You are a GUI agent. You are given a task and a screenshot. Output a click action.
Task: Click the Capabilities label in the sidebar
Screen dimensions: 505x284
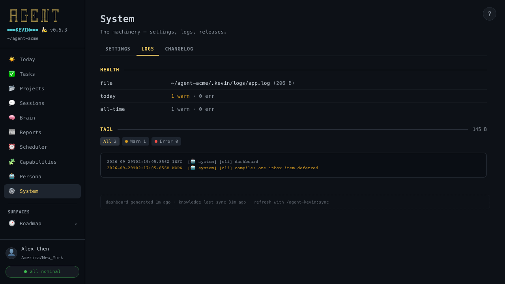(x=38, y=162)
